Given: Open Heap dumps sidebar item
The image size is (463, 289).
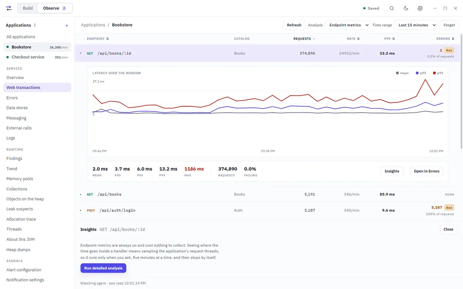Looking at the screenshot, I should pos(37,250).
